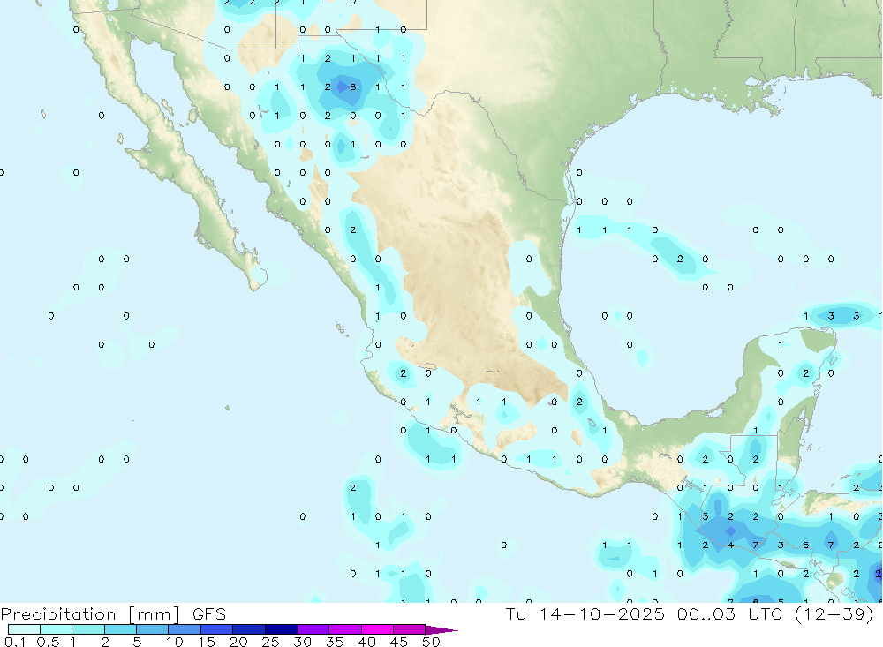Image resolution: width=883 pixels, height=647 pixels.
Task: Click the "0.1" legend scale label
Action: (15, 642)
